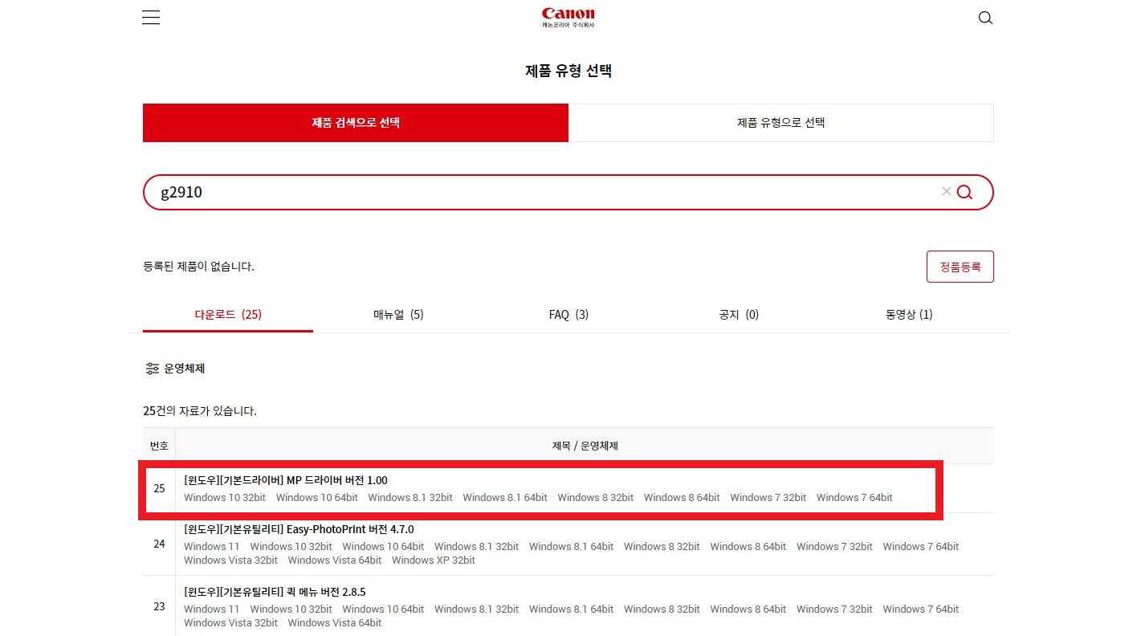The width and height of the screenshot is (1137, 636).
Task: Switch to the 동영상 (1) tab
Action: (x=909, y=314)
